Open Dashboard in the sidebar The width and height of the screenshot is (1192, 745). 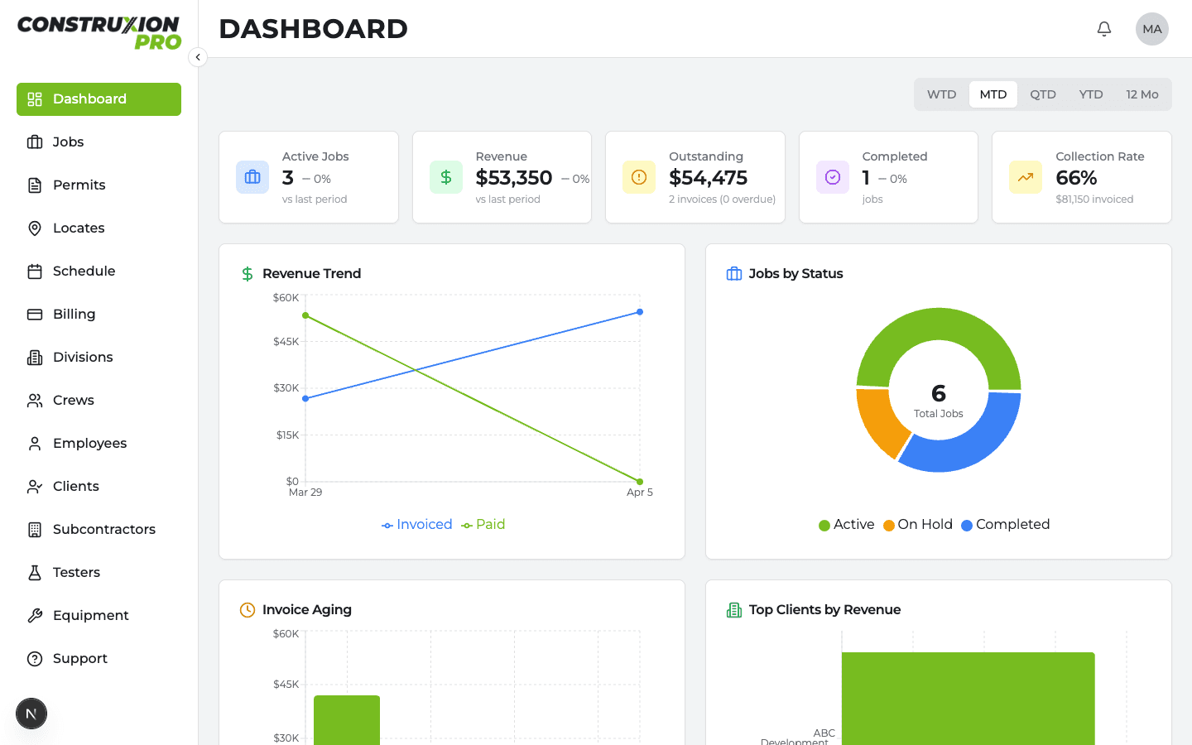(x=99, y=99)
